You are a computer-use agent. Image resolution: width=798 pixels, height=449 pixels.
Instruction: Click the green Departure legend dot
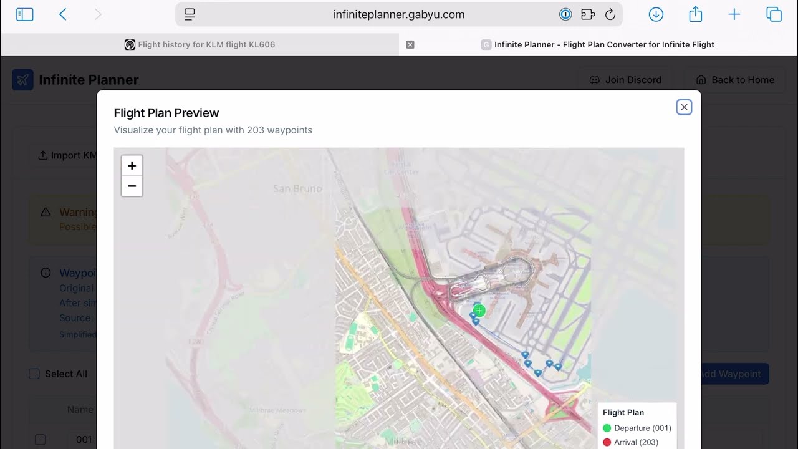tap(607, 428)
